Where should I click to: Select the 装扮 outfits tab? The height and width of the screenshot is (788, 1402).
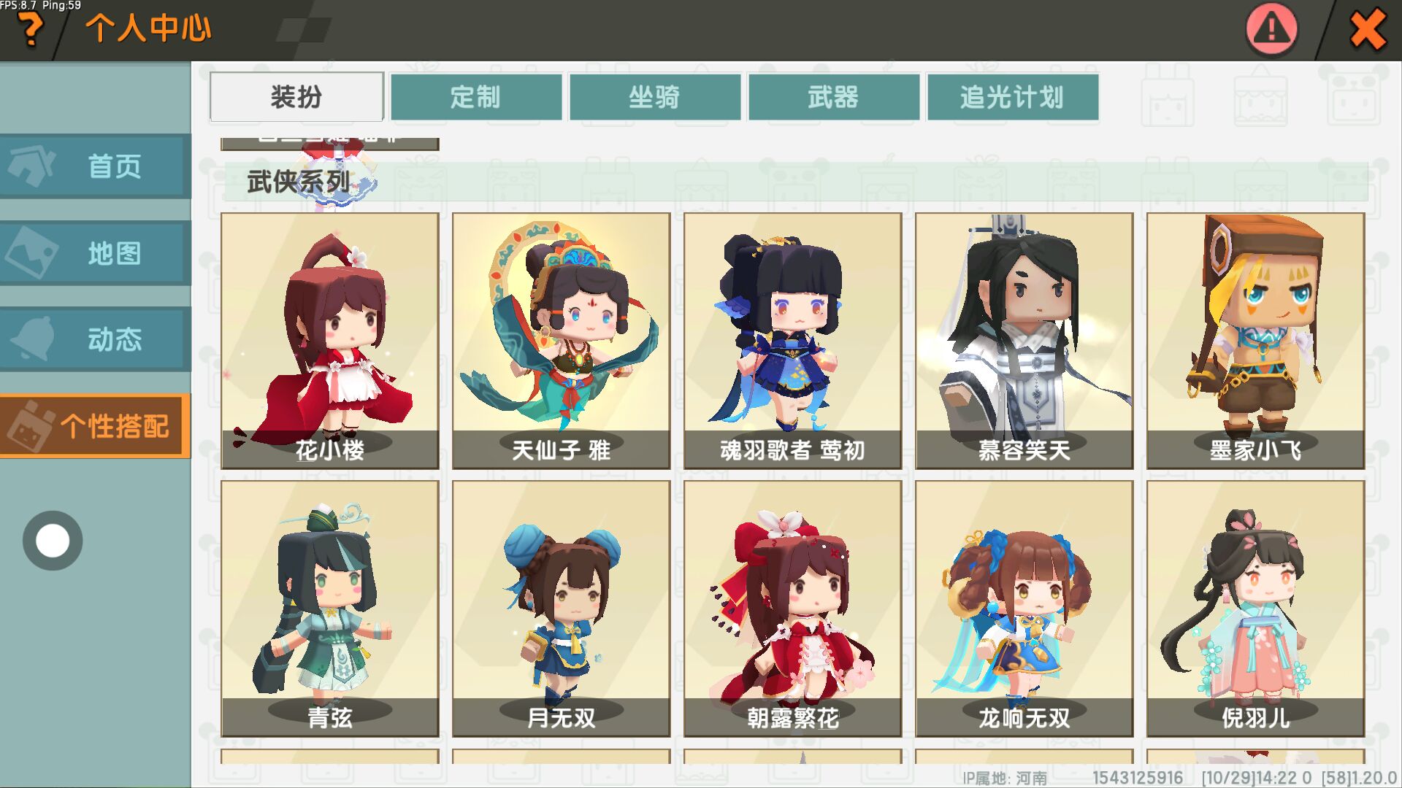(x=296, y=96)
